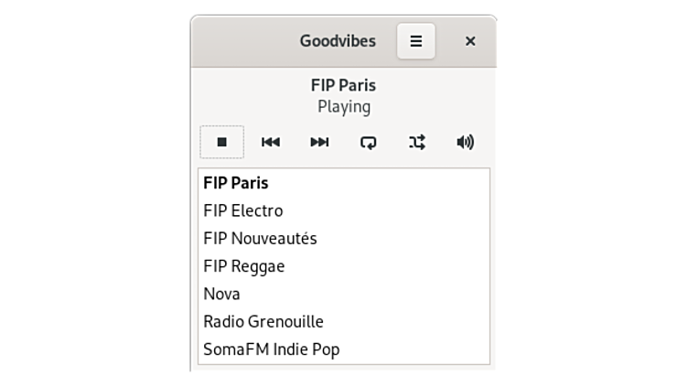688x387 pixels.
Task: Tune in to Radio Grenouille
Action: click(x=263, y=321)
